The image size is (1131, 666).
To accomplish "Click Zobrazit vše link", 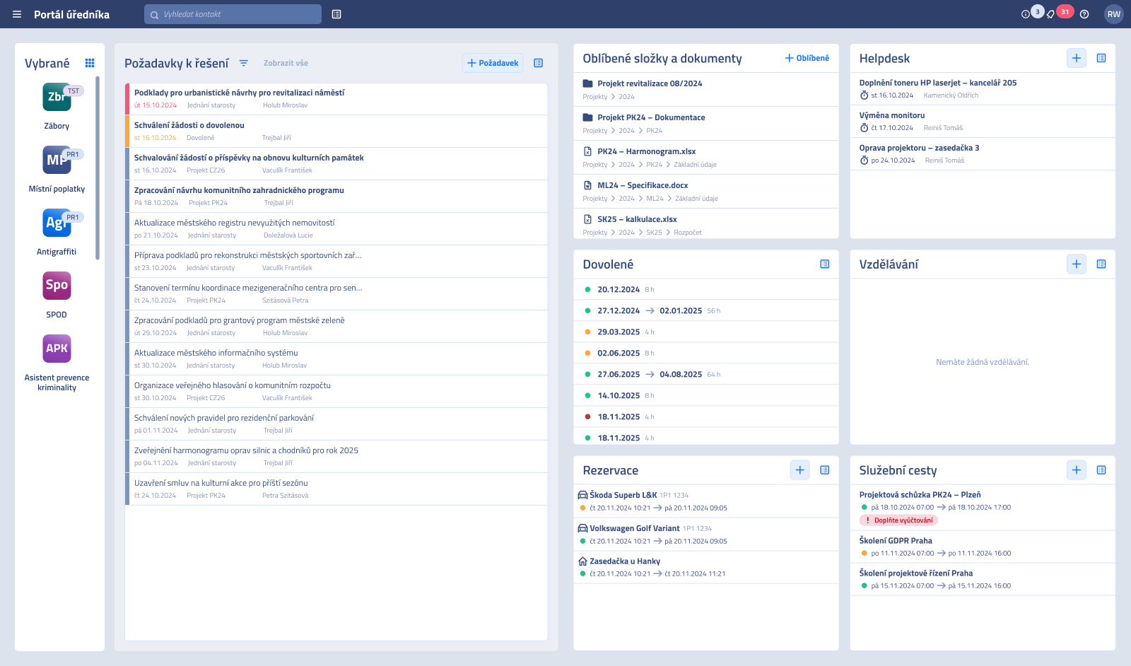I will [286, 63].
